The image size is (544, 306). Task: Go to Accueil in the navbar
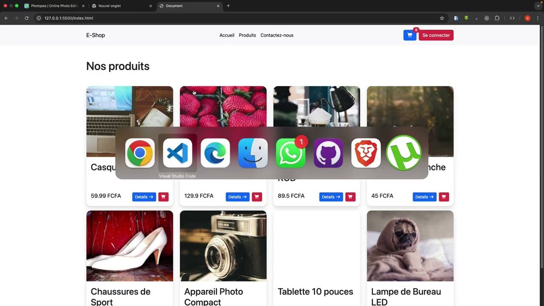pyautogui.click(x=227, y=35)
